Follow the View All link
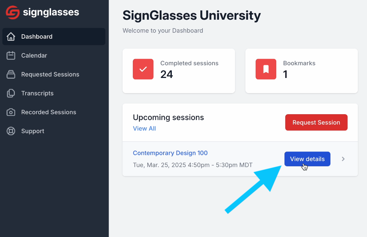367x237 pixels. [x=145, y=129]
